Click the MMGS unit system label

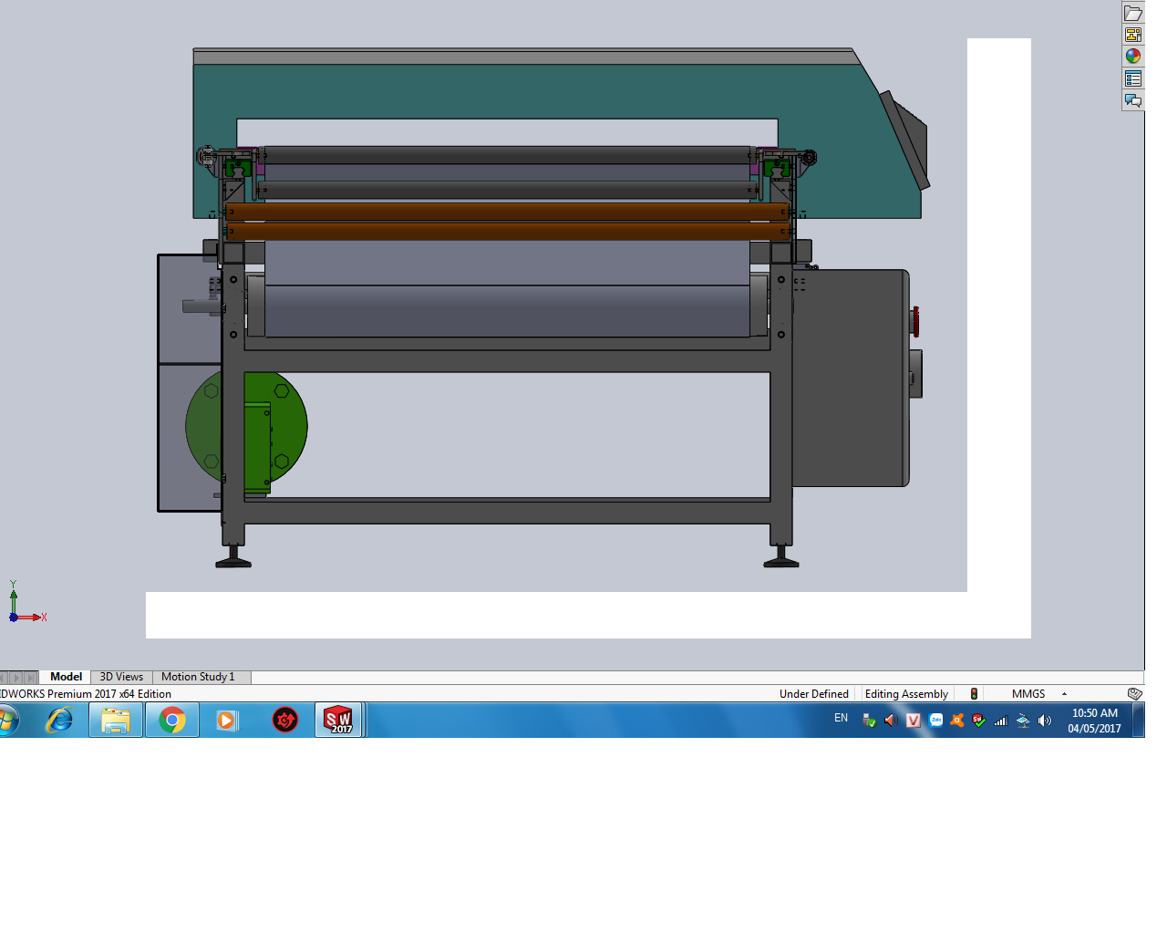click(x=1028, y=694)
